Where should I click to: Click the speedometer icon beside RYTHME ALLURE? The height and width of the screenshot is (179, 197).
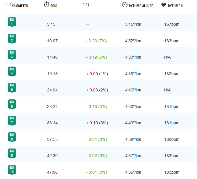[x=125, y=5]
